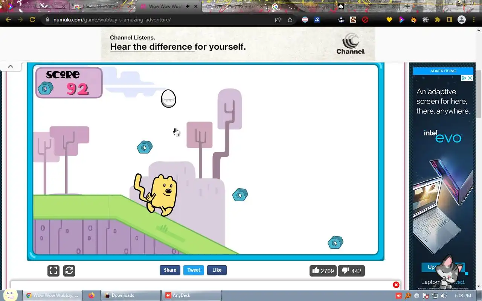Image resolution: width=482 pixels, height=301 pixels.
Task: Click the red blocked-circle extension icon
Action: 365,20
